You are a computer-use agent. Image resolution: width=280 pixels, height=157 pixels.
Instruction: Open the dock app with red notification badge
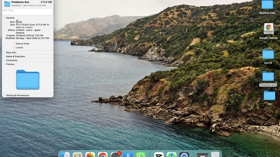pyautogui.click(x=115, y=155)
